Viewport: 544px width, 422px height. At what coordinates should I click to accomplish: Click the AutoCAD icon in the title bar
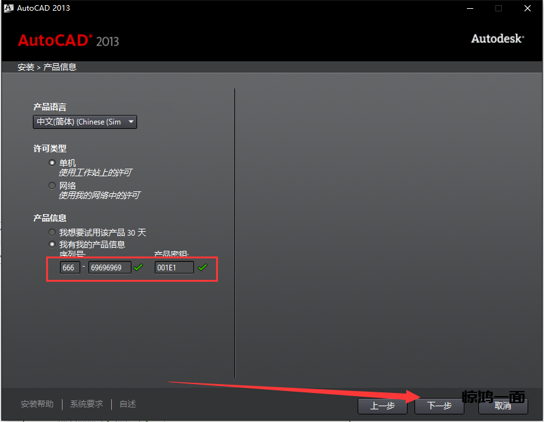click(8, 8)
